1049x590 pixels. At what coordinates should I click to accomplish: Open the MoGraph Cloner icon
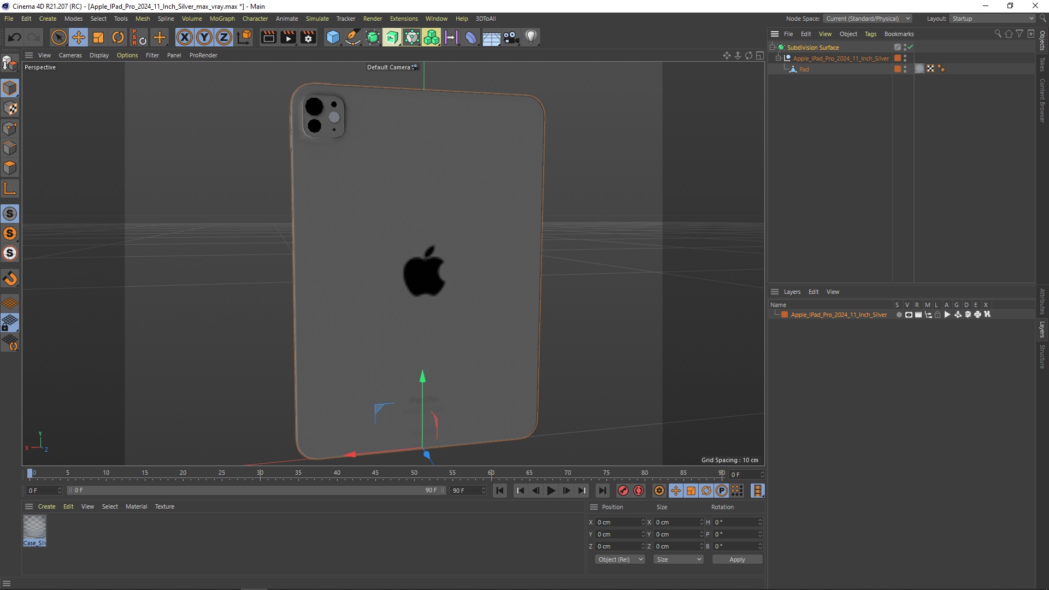(x=431, y=37)
